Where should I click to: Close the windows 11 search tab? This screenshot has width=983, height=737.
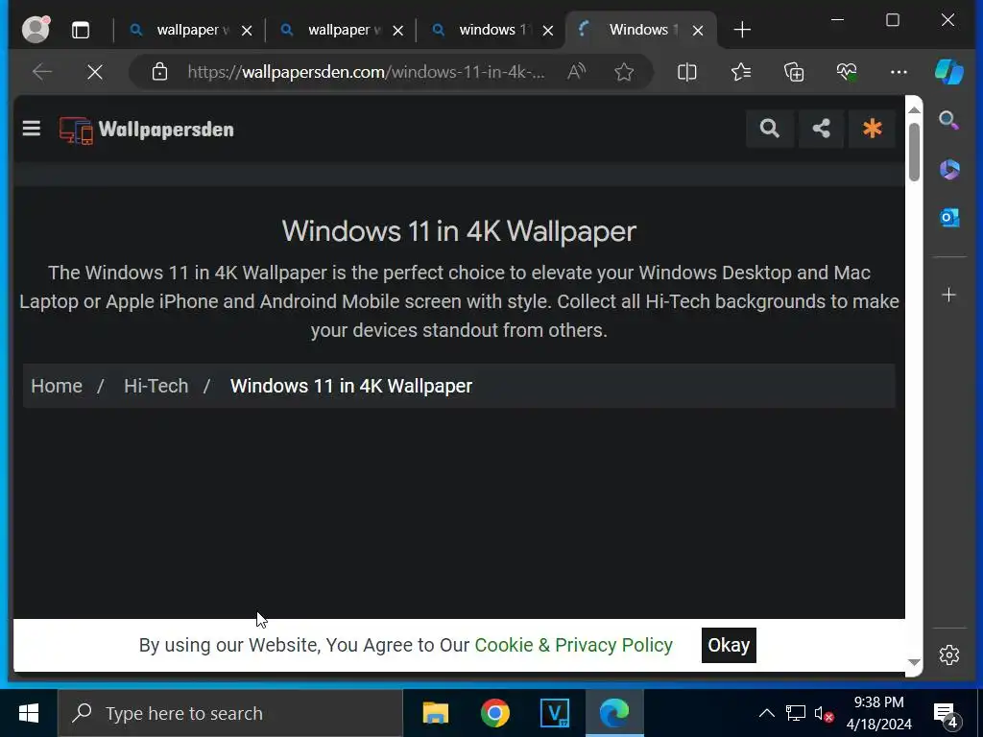[548, 30]
